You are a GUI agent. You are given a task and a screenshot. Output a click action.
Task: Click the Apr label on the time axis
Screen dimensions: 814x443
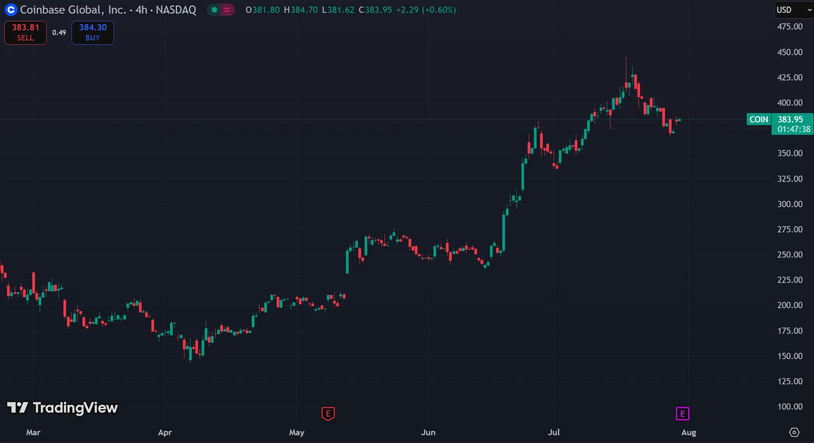pos(165,432)
